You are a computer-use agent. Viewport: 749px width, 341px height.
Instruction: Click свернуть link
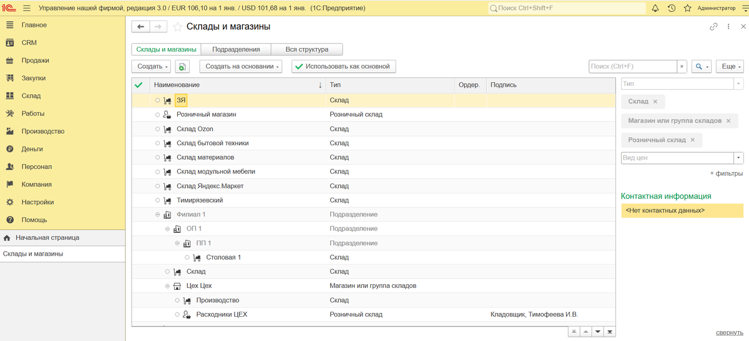730,333
